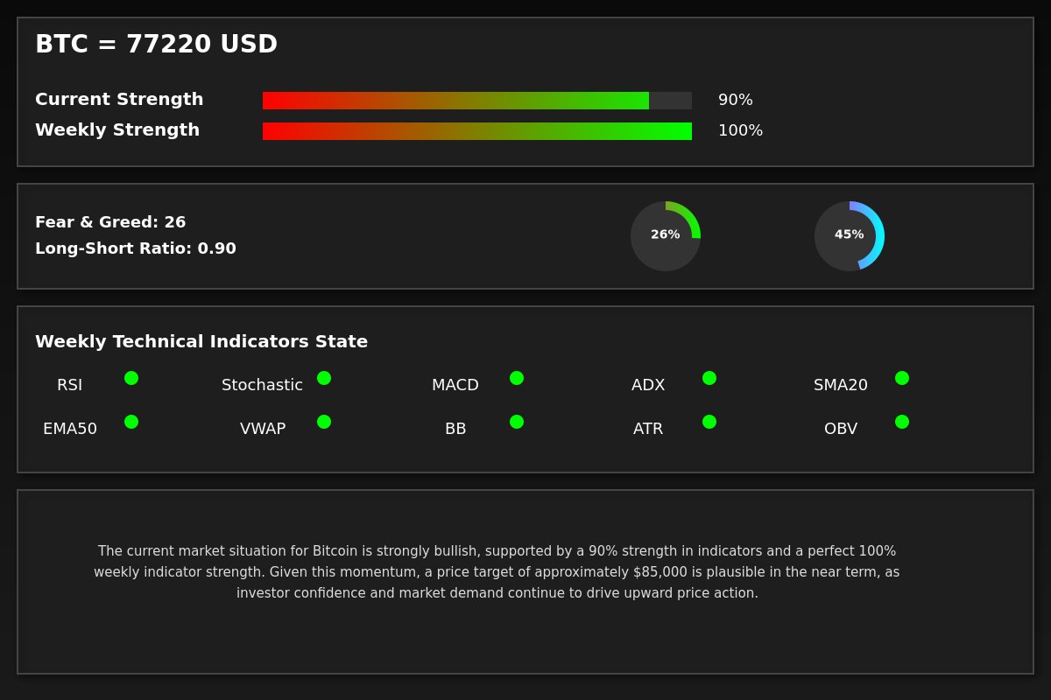Viewport: 1051px width, 700px height.
Task: Click the Weekly Technical Indicators State heading
Action: pos(201,342)
